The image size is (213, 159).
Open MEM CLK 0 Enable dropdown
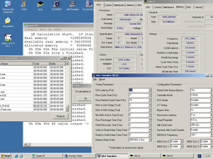click(182, 141)
